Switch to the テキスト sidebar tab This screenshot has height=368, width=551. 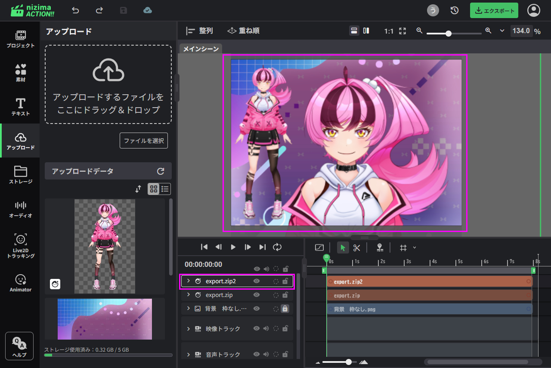(20, 107)
